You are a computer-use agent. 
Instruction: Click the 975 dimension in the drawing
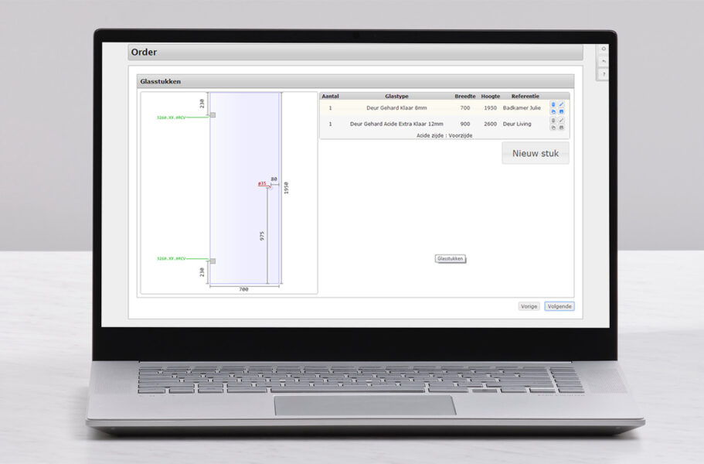coord(262,237)
